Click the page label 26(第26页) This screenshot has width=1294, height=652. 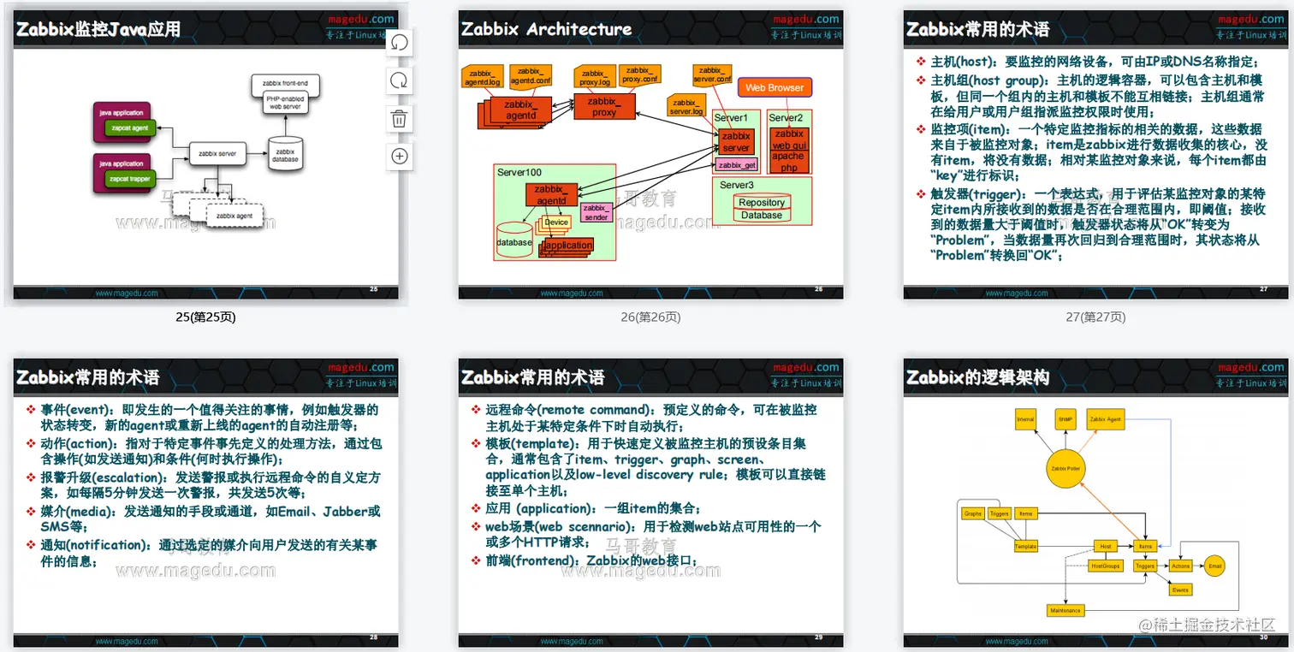(x=650, y=317)
